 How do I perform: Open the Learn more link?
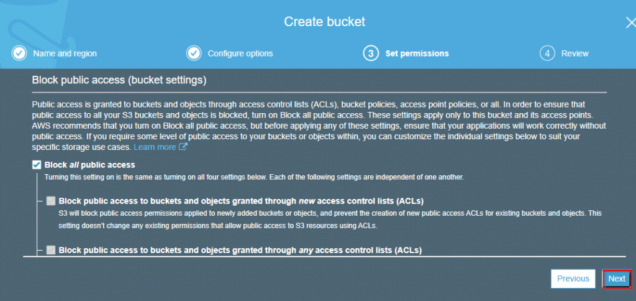point(155,147)
